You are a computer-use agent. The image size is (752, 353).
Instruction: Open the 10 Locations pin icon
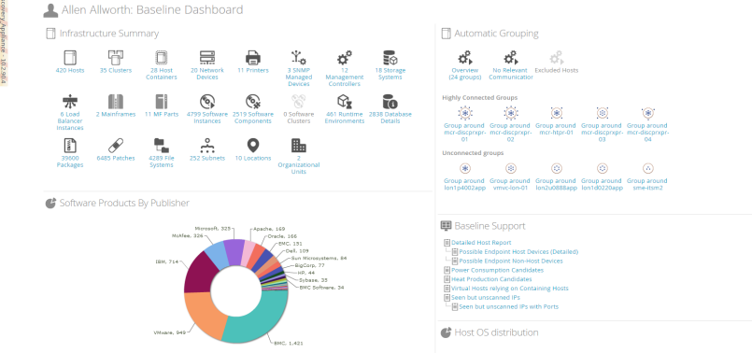(x=253, y=146)
